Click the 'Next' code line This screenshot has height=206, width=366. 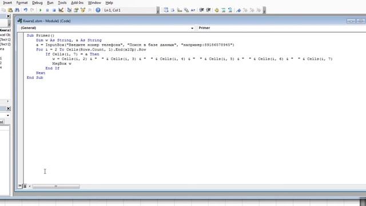click(x=41, y=73)
